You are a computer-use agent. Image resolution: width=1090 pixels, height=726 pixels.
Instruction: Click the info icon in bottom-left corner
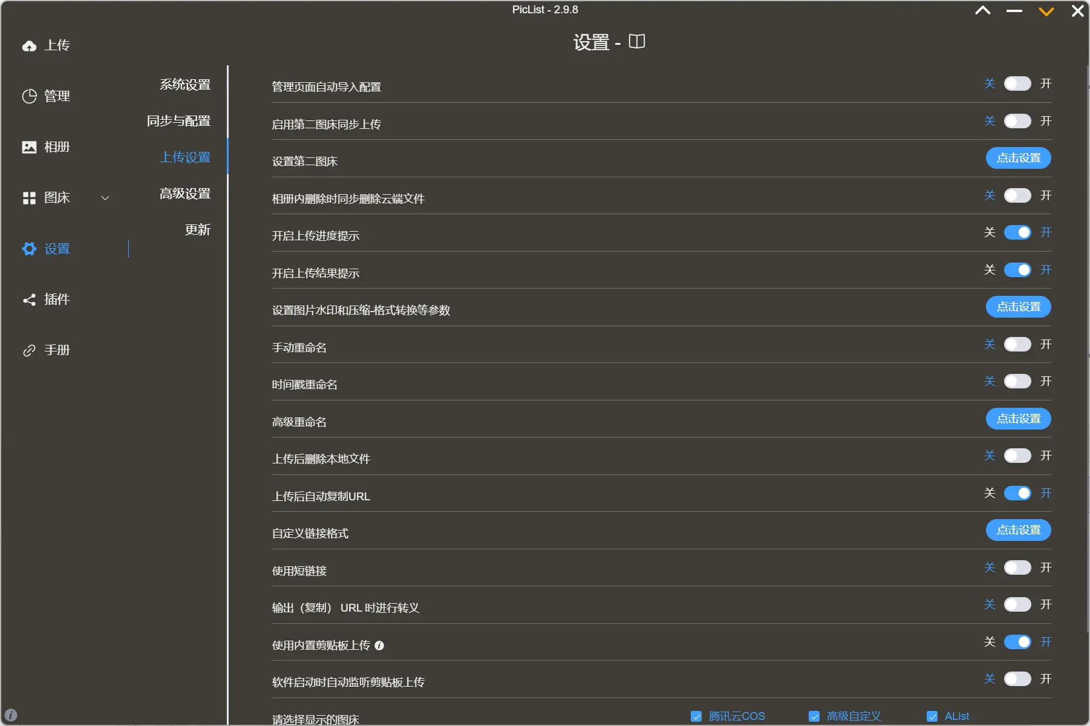click(11, 715)
